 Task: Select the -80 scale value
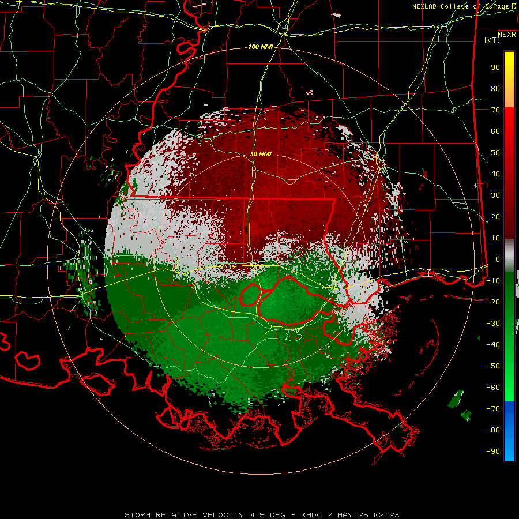pos(493,430)
